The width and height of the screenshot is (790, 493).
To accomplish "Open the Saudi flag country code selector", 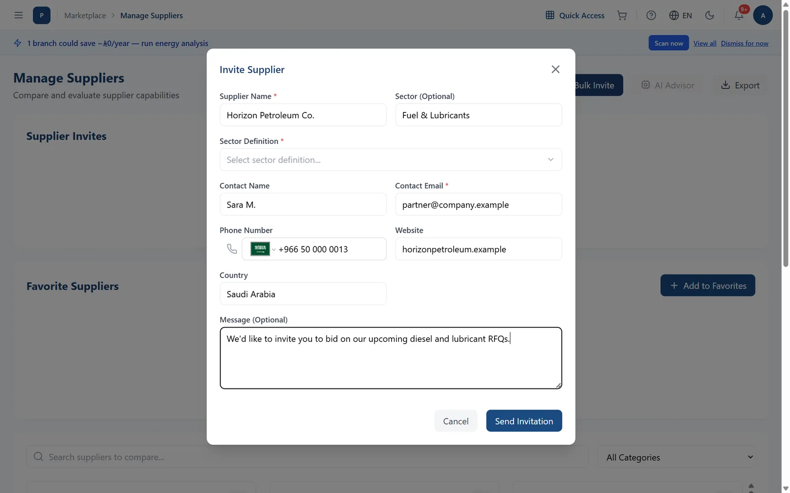I will (263, 249).
